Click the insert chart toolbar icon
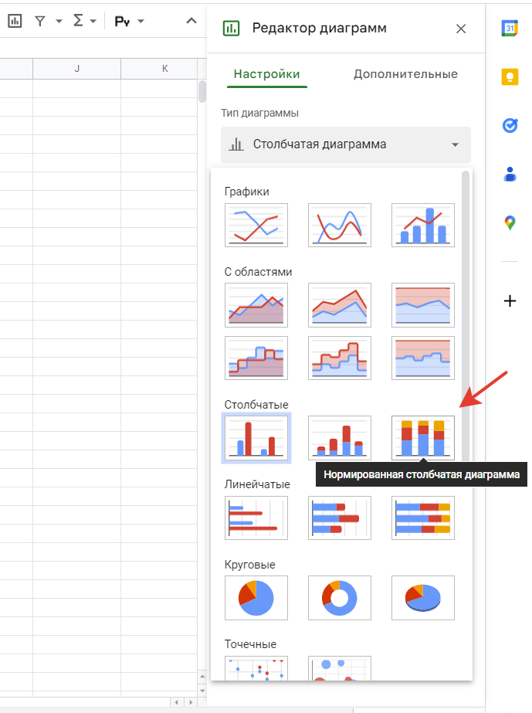 [15, 21]
